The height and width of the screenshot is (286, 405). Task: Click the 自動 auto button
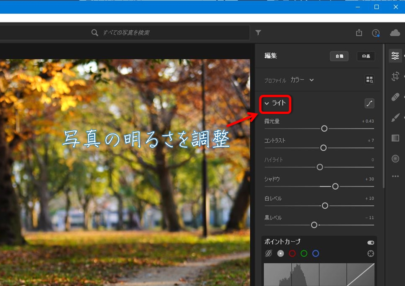tap(339, 56)
